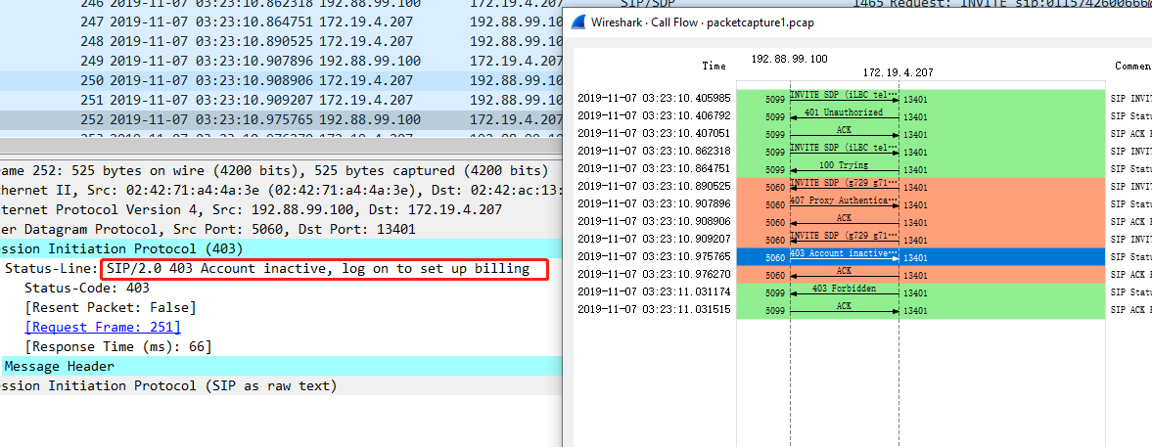Select the Status-Code: 403 field
The image size is (1152, 447).
(x=87, y=288)
